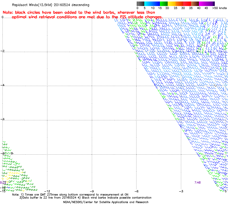Click the '>50 knots' legend label
The height and width of the screenshot is (207, 228).
point(219,8)
